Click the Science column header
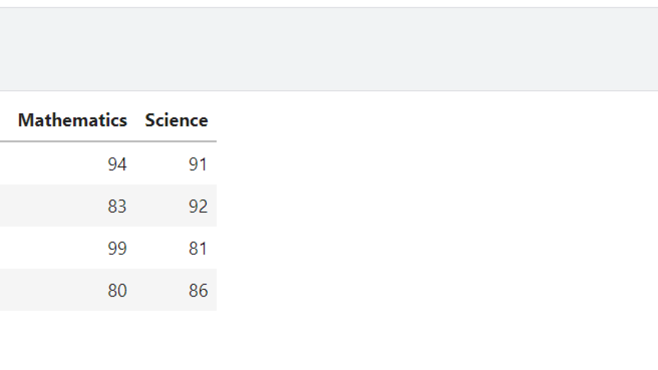 (x=176, y=120)
